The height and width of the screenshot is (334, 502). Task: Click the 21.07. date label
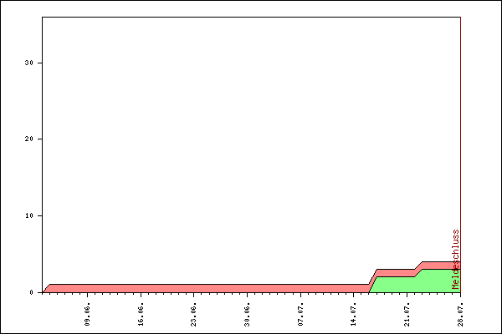click(x=406, y=311)
